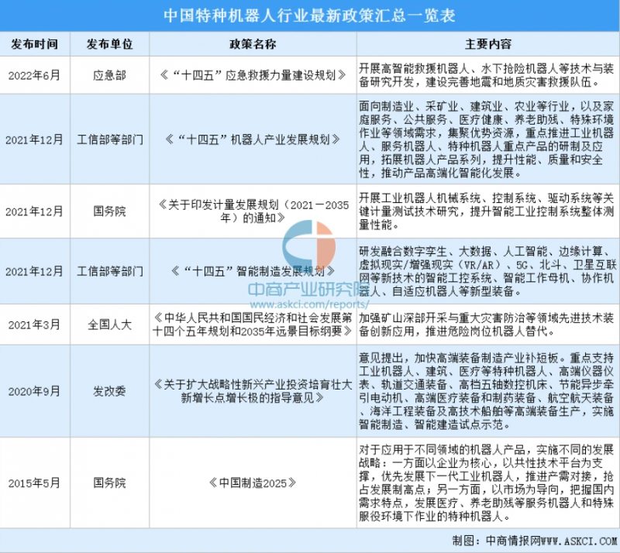The height and width of the screenshot is (553, 620).
Task: Click the date cell 2015年5月
Action: click(34, 483)
